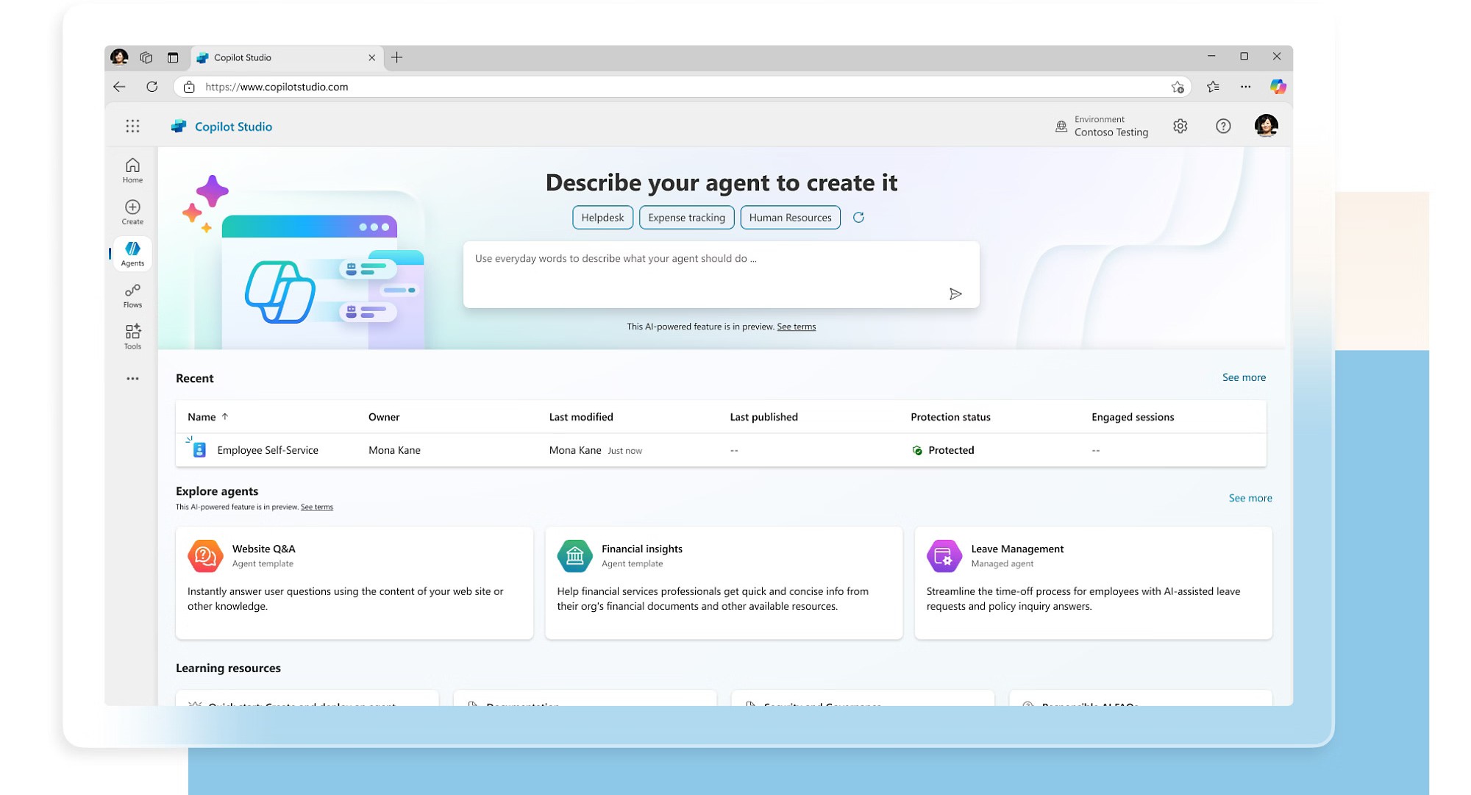Screen dimensions: 1471x795
Task: Expand more sidebar options ellipsis
Action: click(x=132, y=379)
